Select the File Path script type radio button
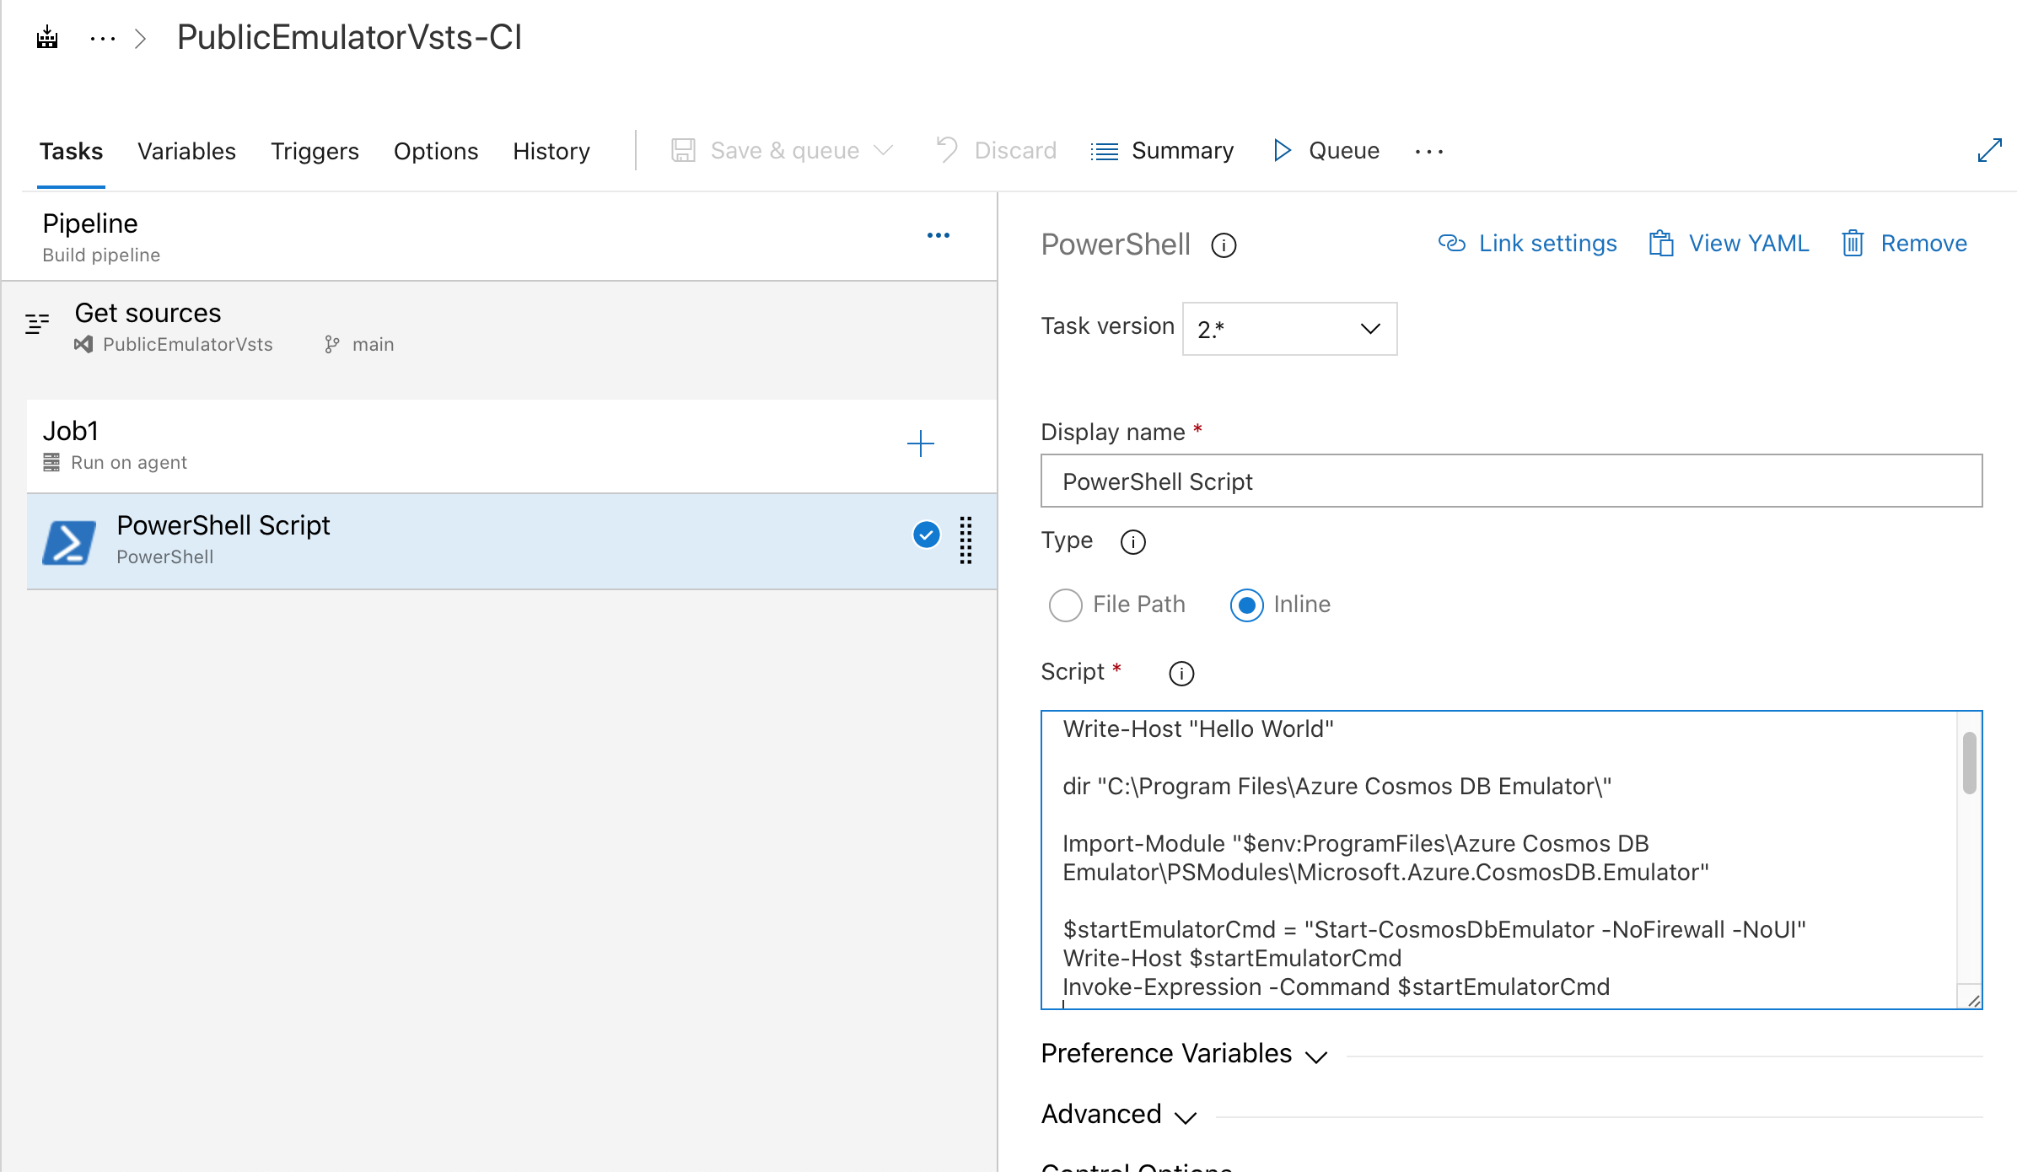Screen dimensions: 2017x1172 (1064, 603)
